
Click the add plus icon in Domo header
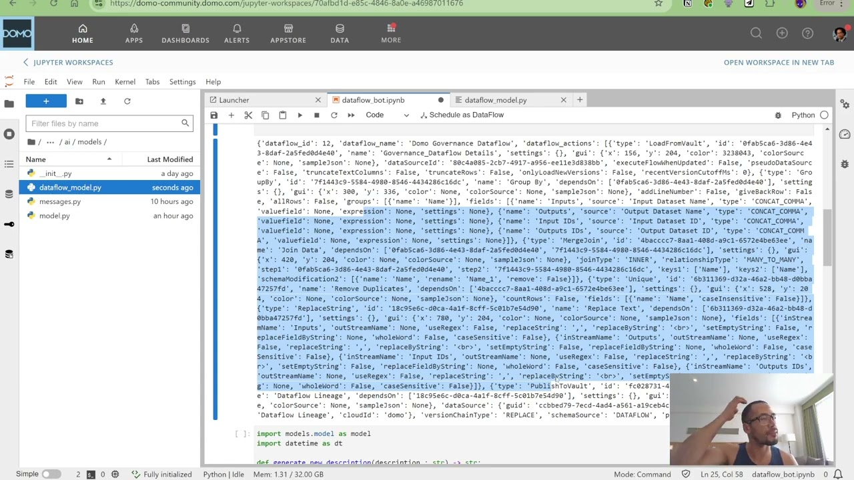click(782, 33)
